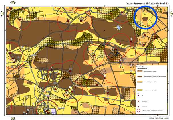This screenshot has height=120, width=173.
Task: Click the yellow 'beekdalen en overige laagten' swatch
Action: tap(140, 90)
